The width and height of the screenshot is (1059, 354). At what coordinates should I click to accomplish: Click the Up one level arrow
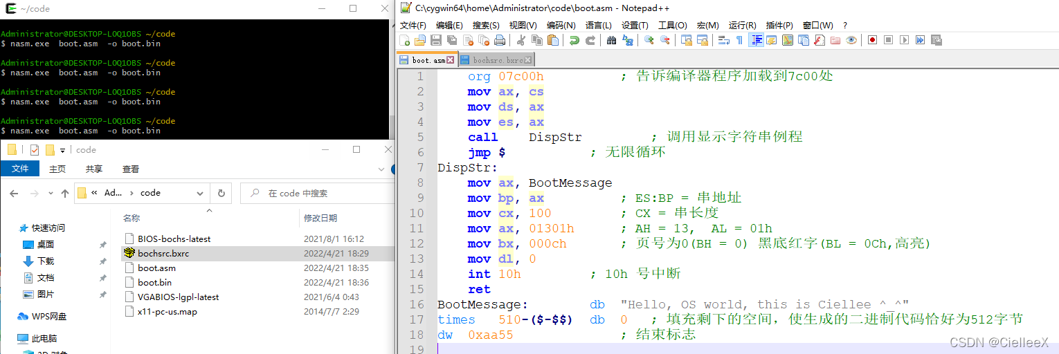click(65, 194)
